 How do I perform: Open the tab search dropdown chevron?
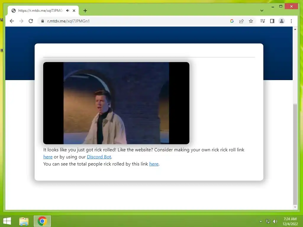262,11
